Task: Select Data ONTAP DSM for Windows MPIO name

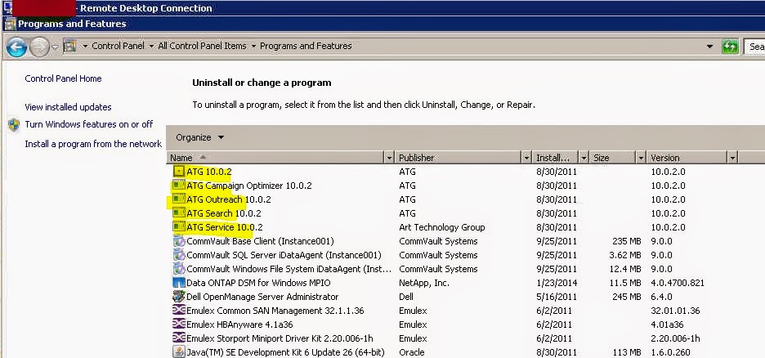Action: (258, 283)
